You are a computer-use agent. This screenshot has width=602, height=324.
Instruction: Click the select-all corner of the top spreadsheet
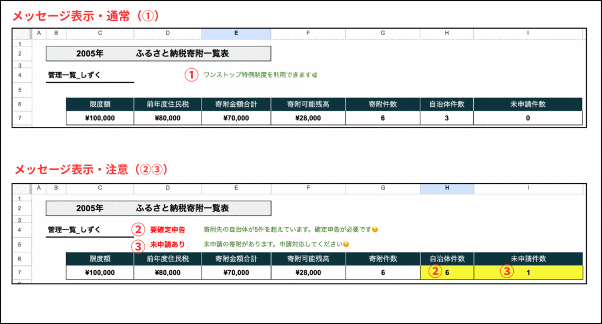(22, 33)
